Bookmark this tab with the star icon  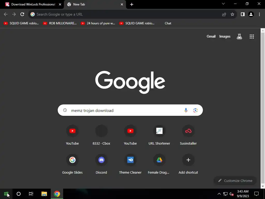click(232, 15)
